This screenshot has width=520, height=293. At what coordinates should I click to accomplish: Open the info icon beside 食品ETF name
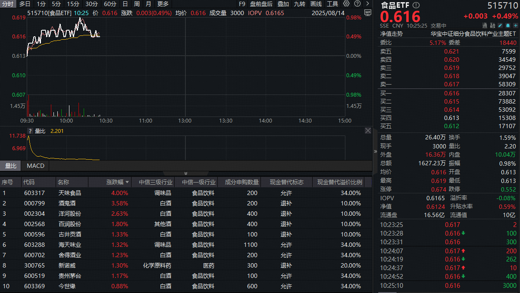(x=415, y=6)
